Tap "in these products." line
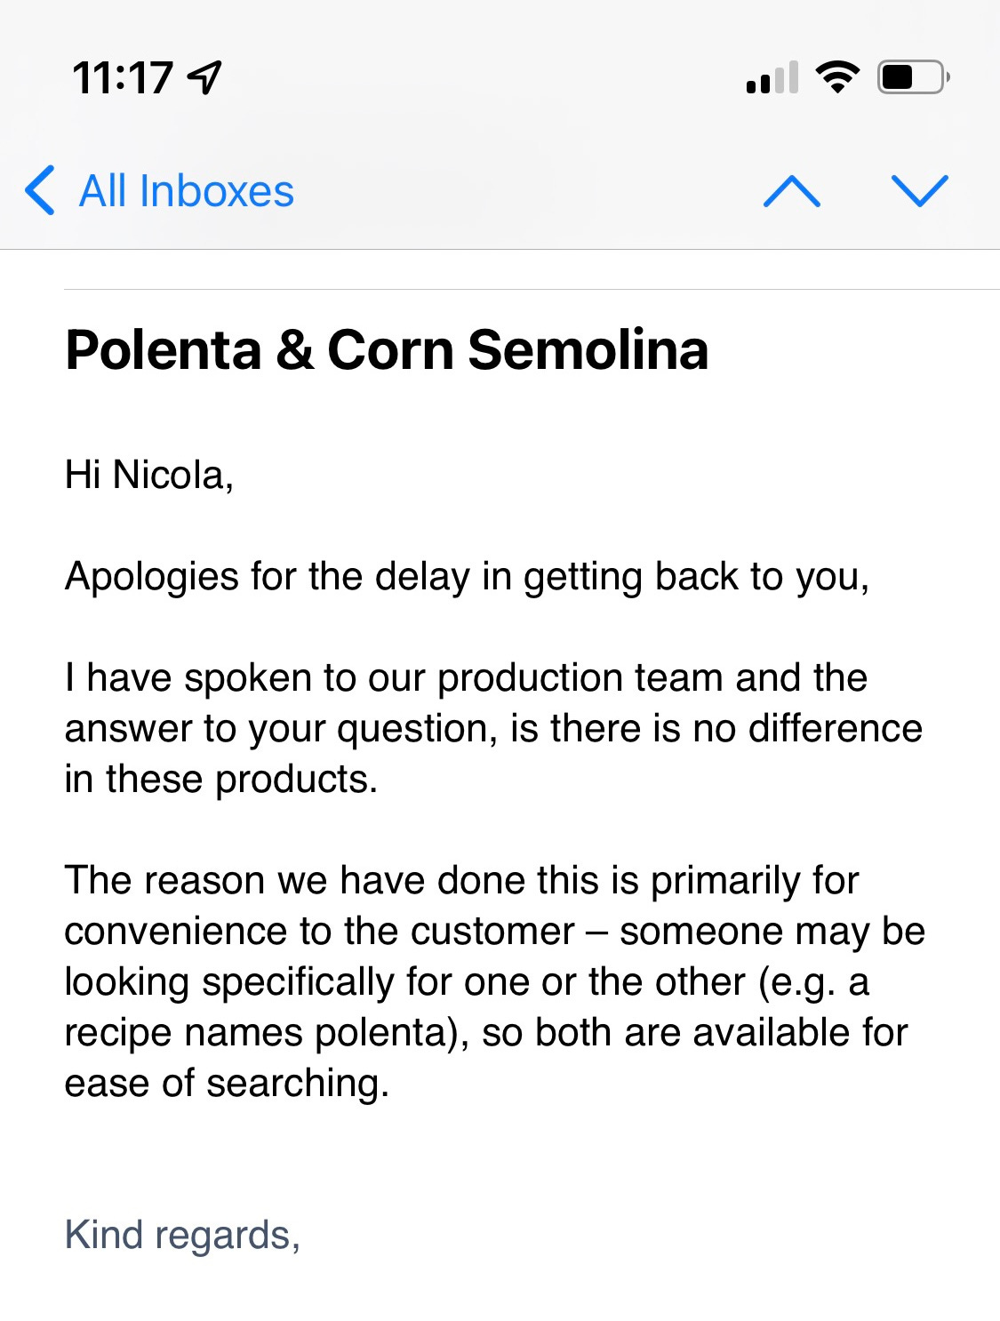The height and width of the screenshot is (1321, 1000). click(x=221, y=779)
